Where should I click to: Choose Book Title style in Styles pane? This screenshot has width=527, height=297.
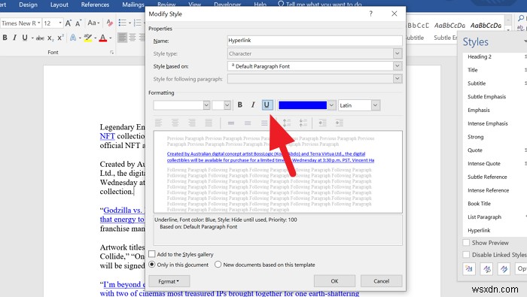pos(480,203)
